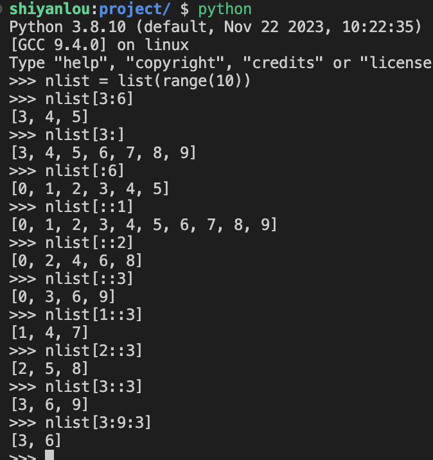This screenshot has height=460, width=433.
Task: Click the [0, 1, 2, 3, 4, 5] output
Action: coord(89,189)
